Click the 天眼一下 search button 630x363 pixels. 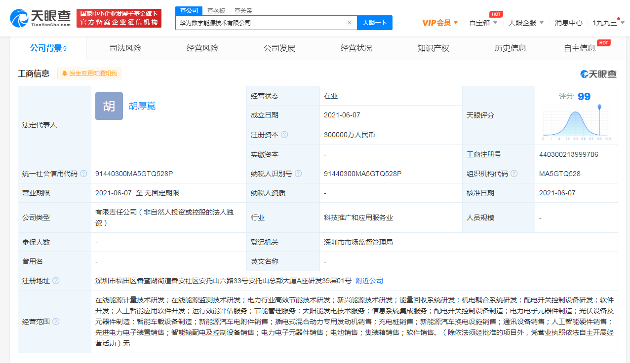(374, 23)
